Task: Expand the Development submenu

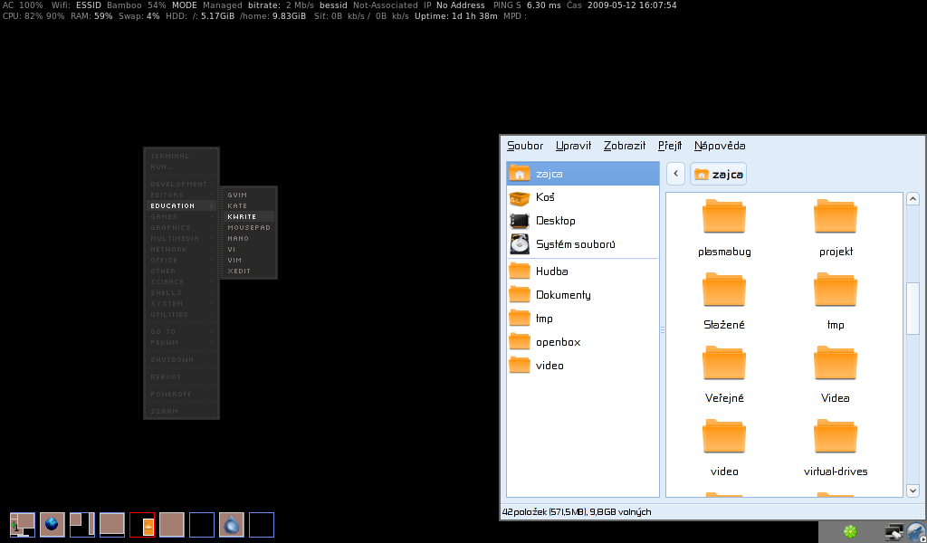Action: pos(181,185)
